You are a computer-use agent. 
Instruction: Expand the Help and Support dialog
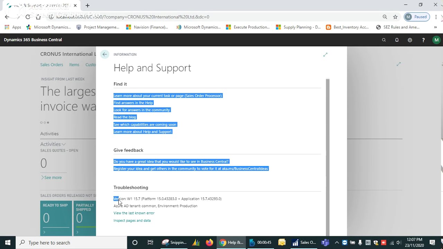(325, 55)
